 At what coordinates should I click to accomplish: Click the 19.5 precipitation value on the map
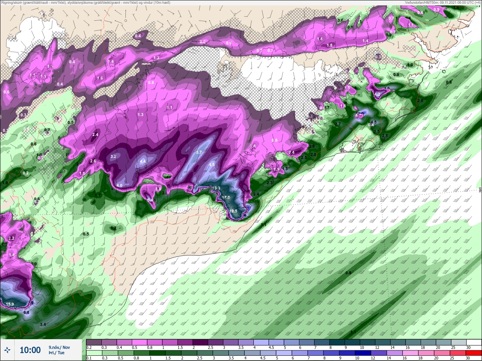click(x=233, y=211)
